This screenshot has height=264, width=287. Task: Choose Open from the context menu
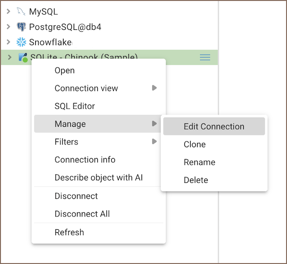coord(98,70)
